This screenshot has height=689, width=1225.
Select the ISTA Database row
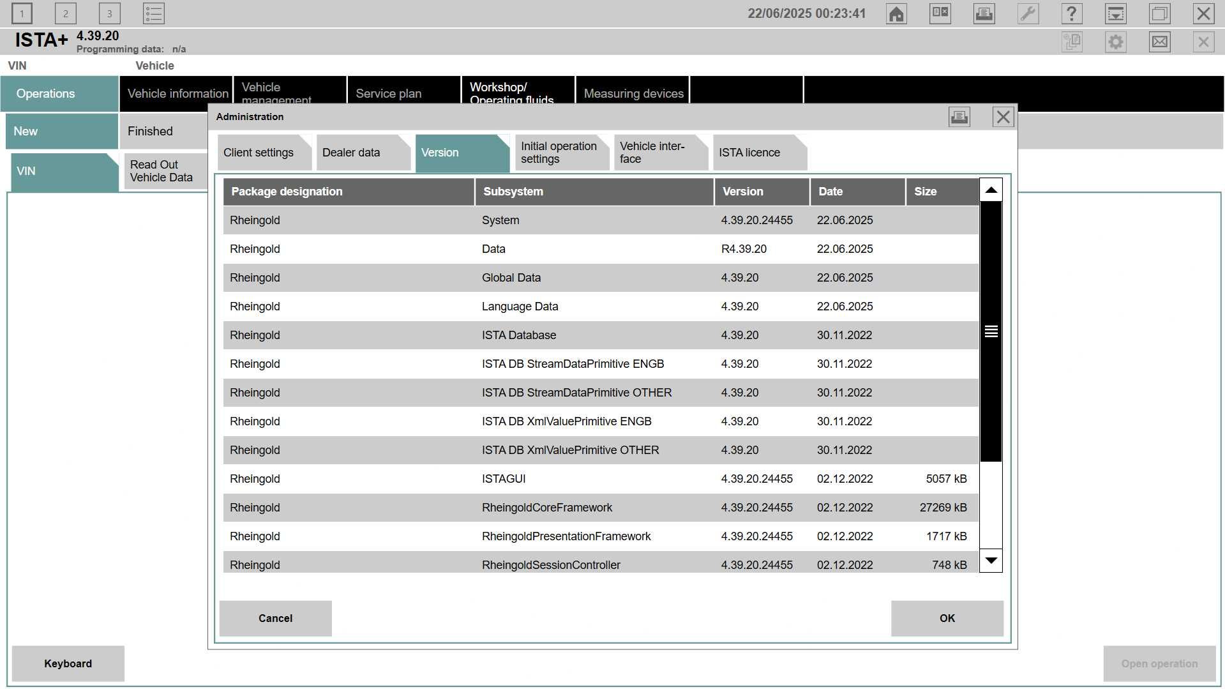click(x=601, y=335)
